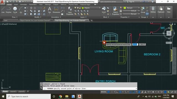The width and height of the screenshot is (177, 99).
Task: Toggle snap mode in status bar
Action: click(x=112, y=92)
